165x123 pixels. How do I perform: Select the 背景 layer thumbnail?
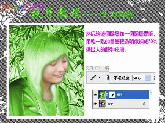click(102, 104)
